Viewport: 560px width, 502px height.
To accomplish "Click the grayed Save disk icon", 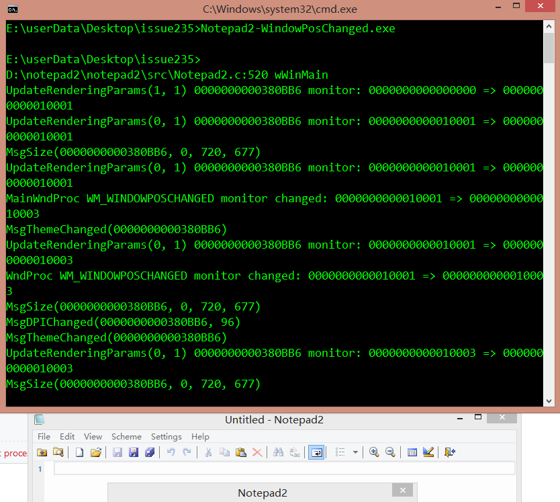I will pos(117,452).
